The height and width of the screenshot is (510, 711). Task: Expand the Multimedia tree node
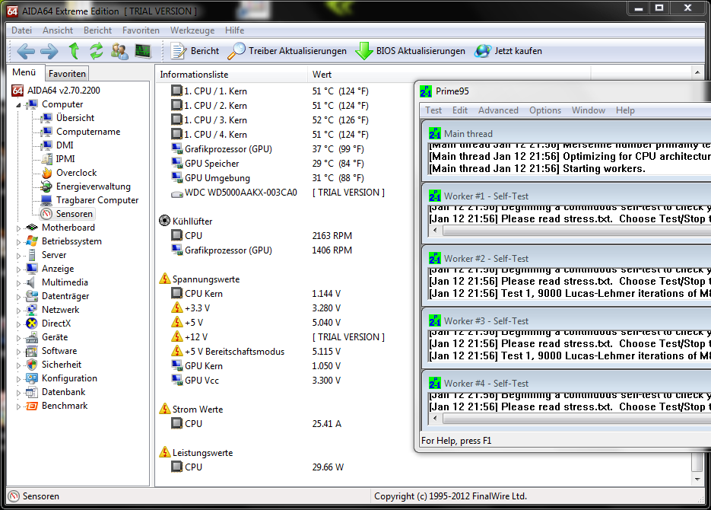[x=18, y=282]
